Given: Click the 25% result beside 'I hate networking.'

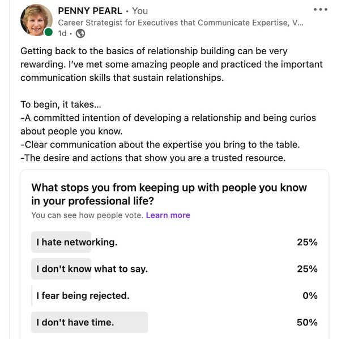Looking at the screenshot, I should (x=307, y=242).
